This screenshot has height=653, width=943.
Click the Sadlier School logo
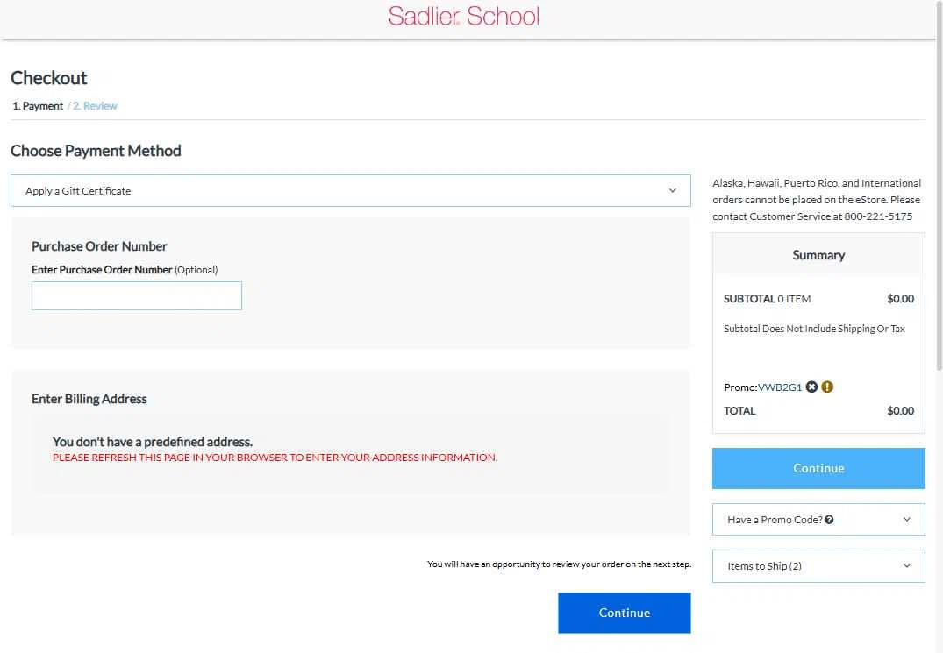pos(464,17)
